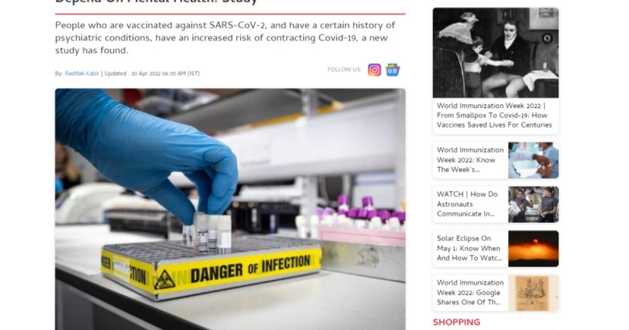Open 'Google Shares One Of Th...' article
Image resolution: width=629 pixels, height=330 pixels.
click(470, 292)
